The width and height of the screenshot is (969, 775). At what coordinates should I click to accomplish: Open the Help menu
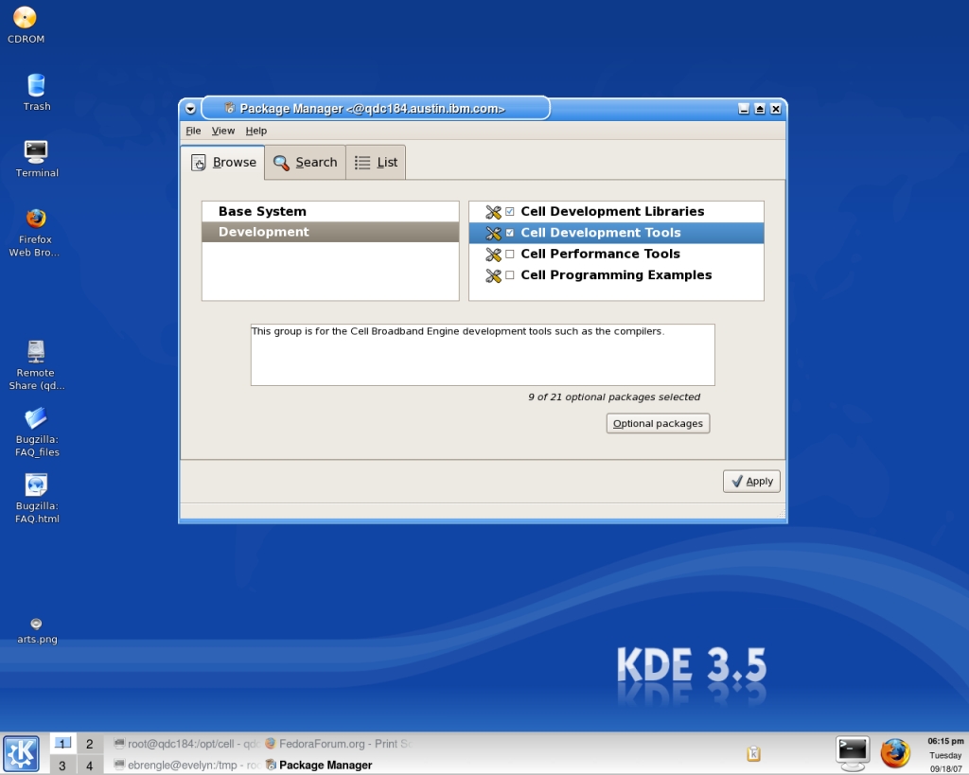tap(255, 131)
